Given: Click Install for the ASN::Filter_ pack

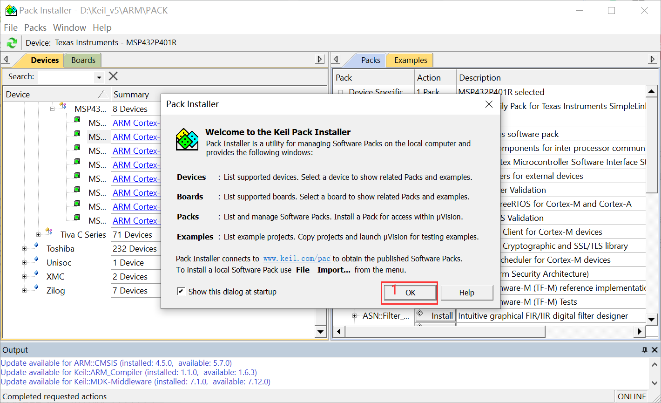Looking at the screenshot, I should tap(435, 315).
